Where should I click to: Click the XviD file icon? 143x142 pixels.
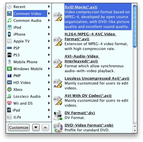[x=58, y=17]
